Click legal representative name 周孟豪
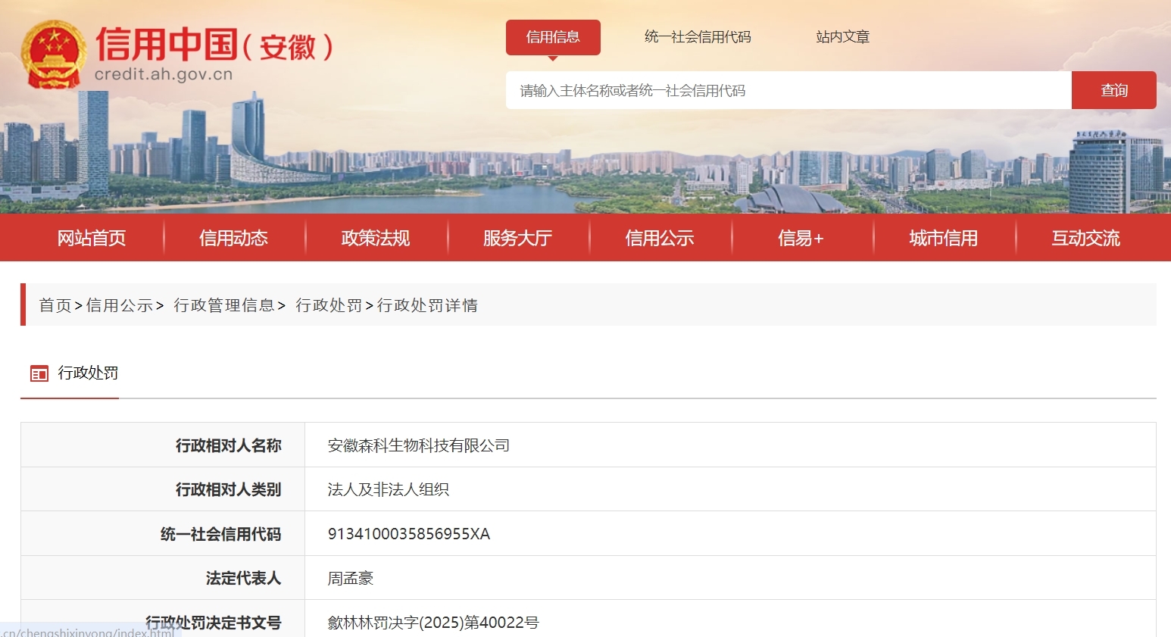This screenshot has height=637, width=1171. 351,578
